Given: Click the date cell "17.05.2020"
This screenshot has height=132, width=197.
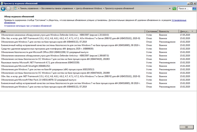Looking at the screenshot, I should coord(185,35).
